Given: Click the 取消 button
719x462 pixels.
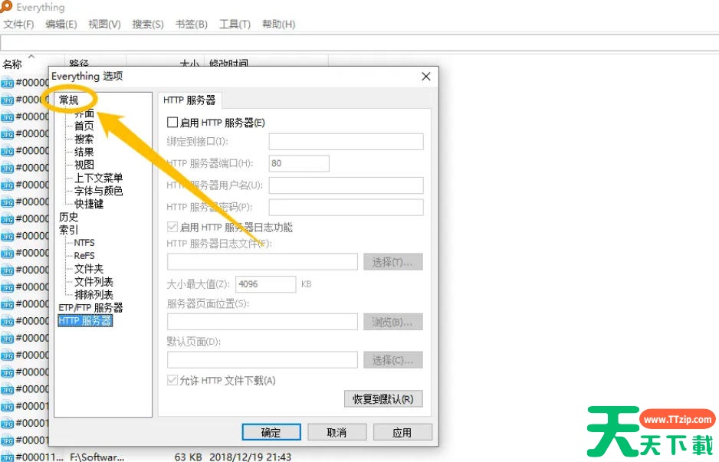Looking at the screenshot, I should (x=337, y=432).
